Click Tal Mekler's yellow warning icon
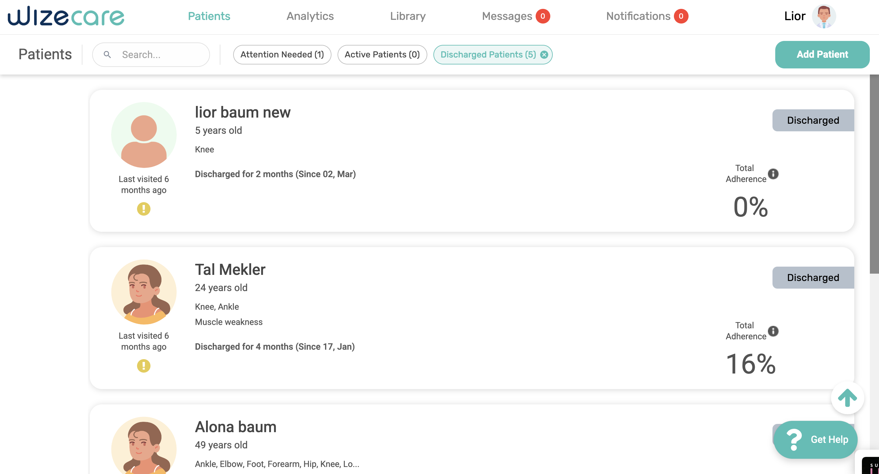The image size is (879, 474). [x=144, y=366]
